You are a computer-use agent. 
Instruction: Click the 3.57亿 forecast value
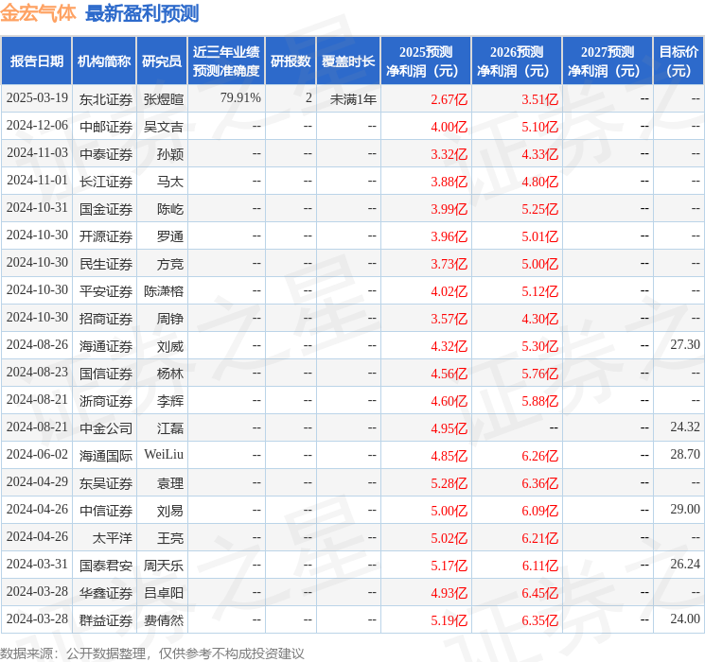(449, 319)
